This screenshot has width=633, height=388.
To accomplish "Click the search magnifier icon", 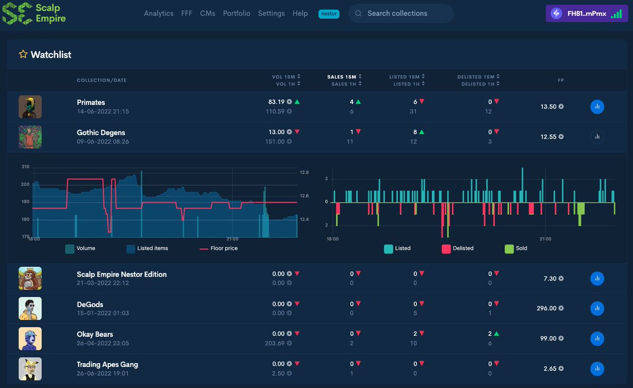I will point(358,13).
